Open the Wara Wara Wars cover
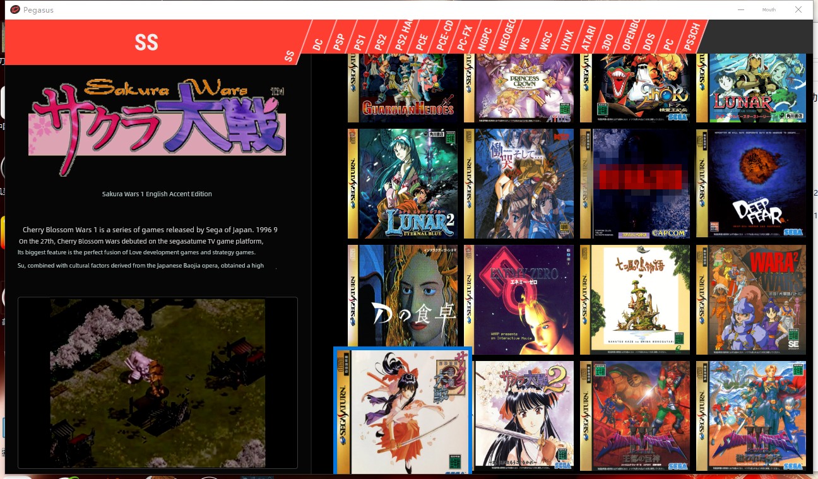This screenshot has width=818, height=479. pyautogui.click(x=751, y=300)
